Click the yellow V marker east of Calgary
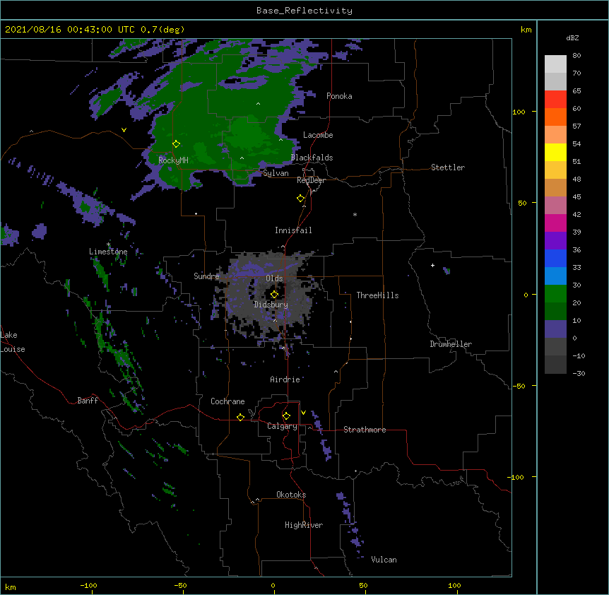The image size is (609, 595). [x=303, y=413]
